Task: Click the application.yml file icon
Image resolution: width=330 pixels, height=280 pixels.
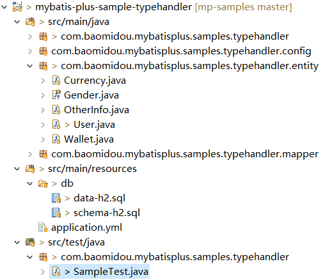Action: [43, 228]
